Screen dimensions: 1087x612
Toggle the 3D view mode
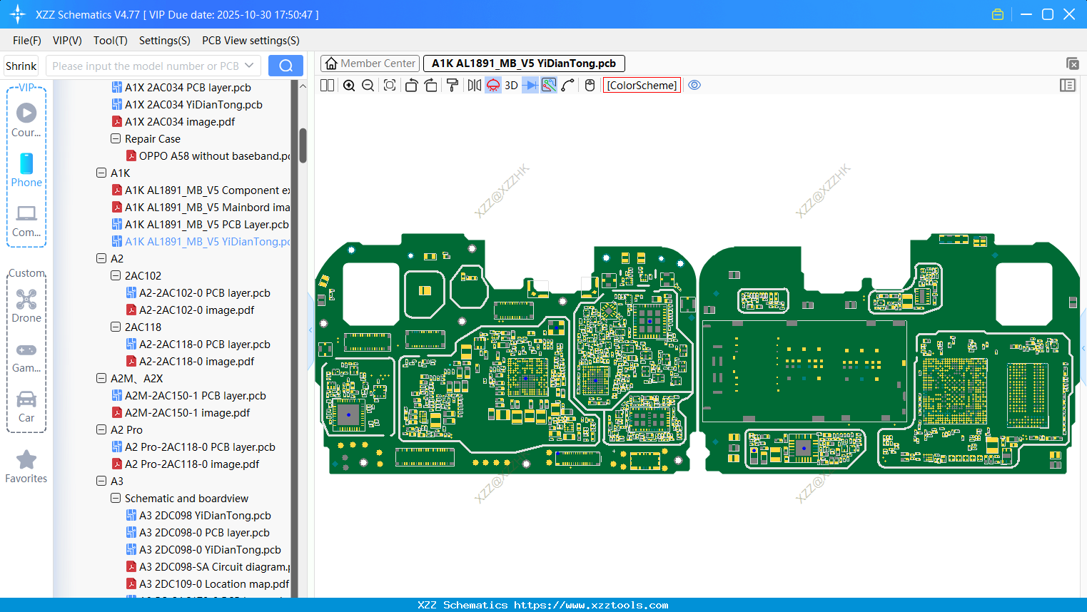[511, 86]
